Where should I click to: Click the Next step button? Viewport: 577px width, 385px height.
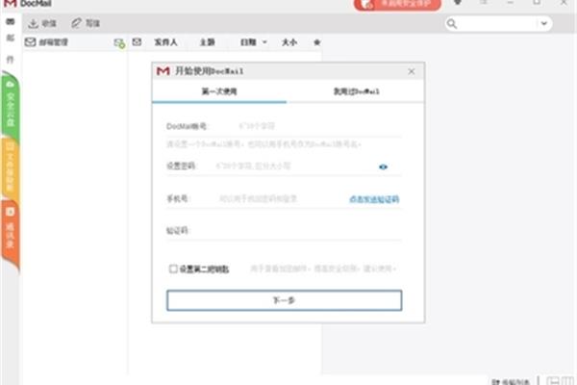coord(284,300)
